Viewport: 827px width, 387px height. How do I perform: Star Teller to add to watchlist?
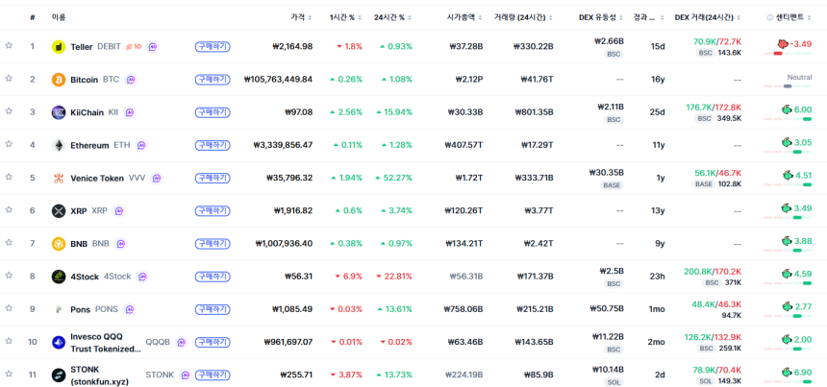click(9, 46)
